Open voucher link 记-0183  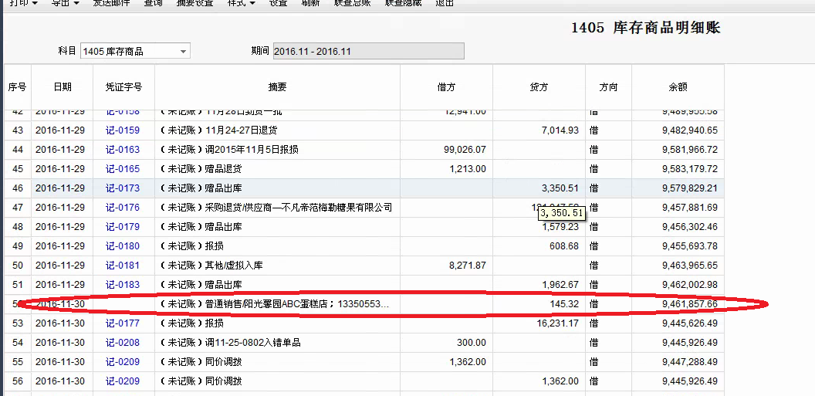123,285
